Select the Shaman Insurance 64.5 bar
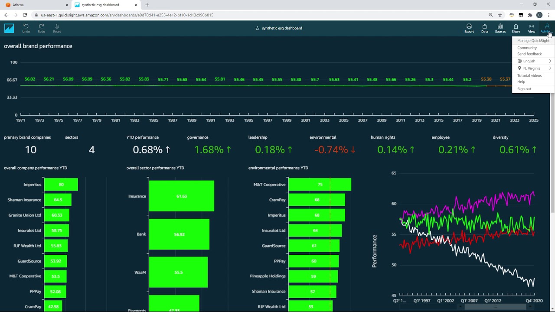The image size is (555, 312). tap(58, 200)
